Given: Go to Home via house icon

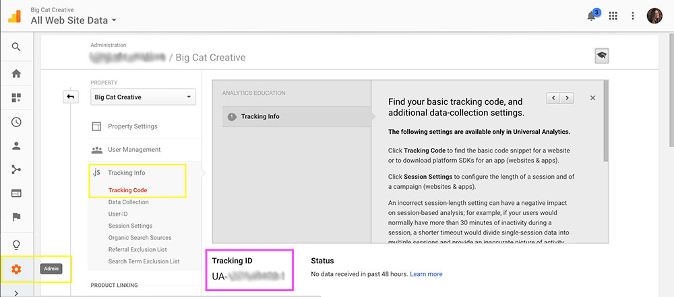Looking at the screenshot, I should (16, 74).
